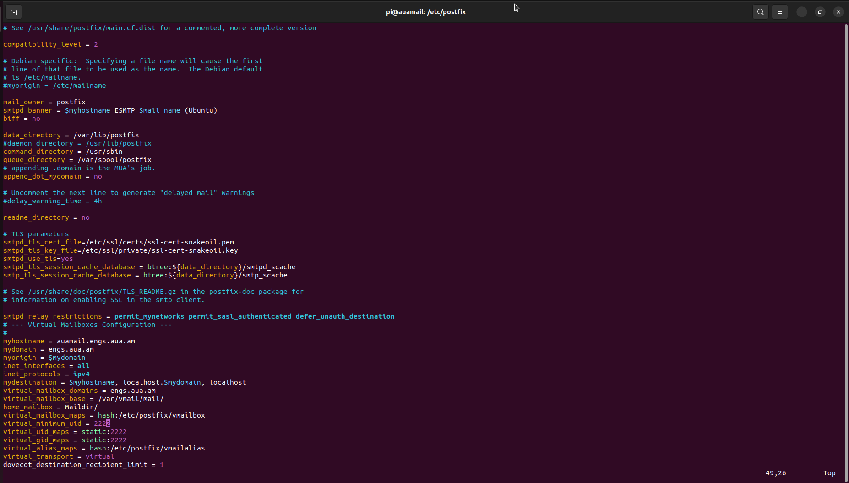Click the virtual_transport parameter name
Viewport: 849px width, 483px height.
[x=38, y=456]
